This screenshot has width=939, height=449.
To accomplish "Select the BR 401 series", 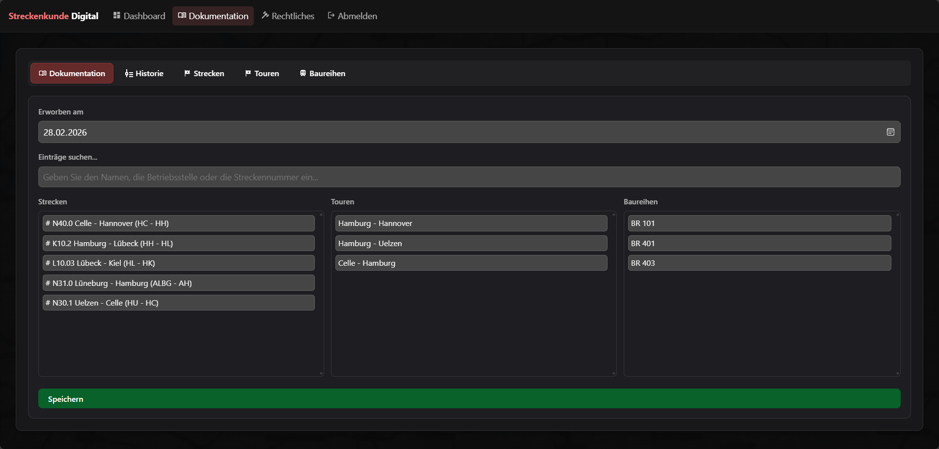I will [x=759, y=243].
